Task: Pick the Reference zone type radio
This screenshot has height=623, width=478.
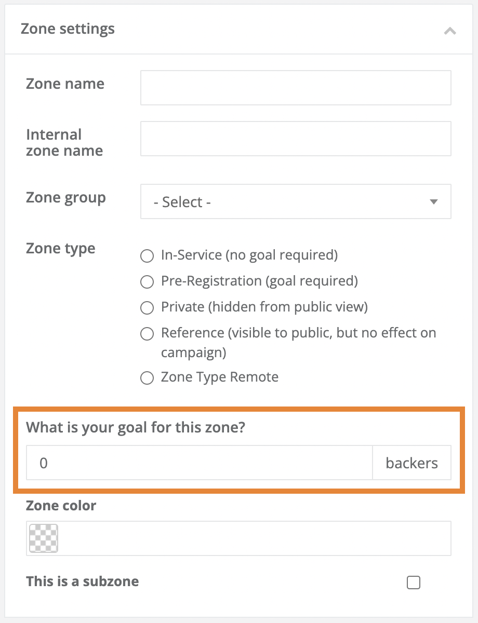Action: pos(147,334)
